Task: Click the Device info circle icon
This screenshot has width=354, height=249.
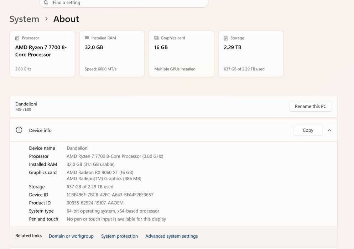Action: tap(19, 130)
